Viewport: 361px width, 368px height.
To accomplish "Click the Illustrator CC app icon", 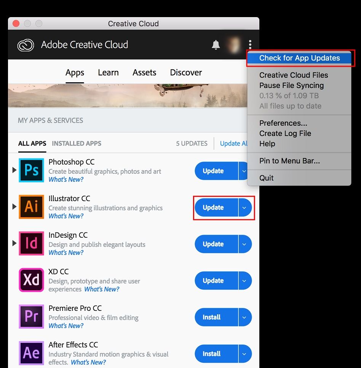I will (x=31, y=207).
